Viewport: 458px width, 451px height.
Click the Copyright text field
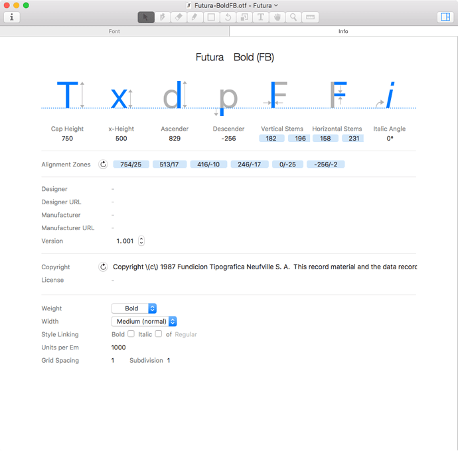click(265, 267)
